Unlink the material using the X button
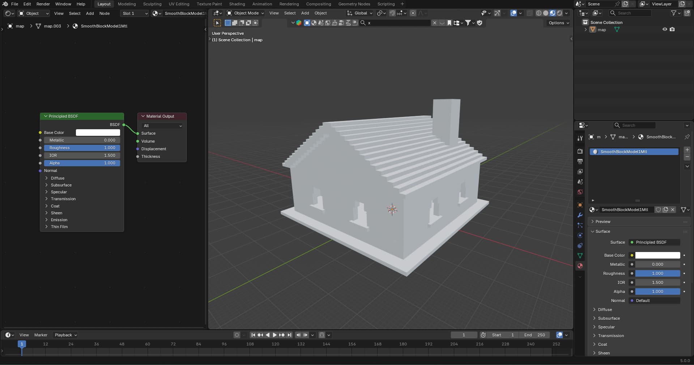This screenshot has height=365, width=694. [x=673, y=210]
